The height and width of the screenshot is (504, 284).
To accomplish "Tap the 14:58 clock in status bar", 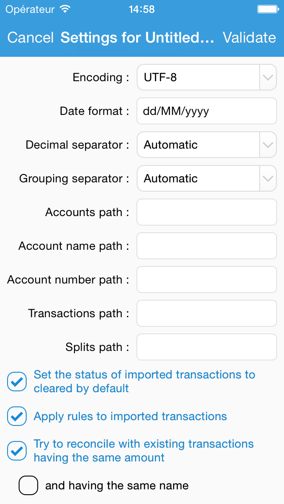I will [x=142, y=9].
